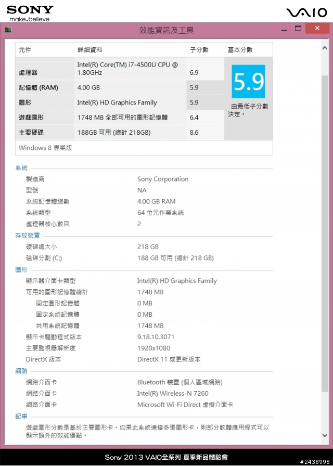
Task: Click the 系統 section heading
Action: (21, 168)
